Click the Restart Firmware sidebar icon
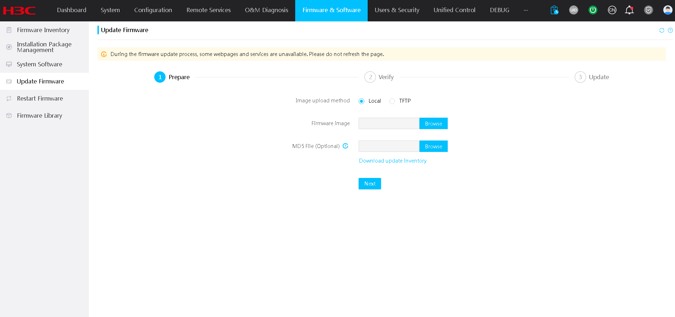Screen dimensions: 675x317 pos(9,98)
